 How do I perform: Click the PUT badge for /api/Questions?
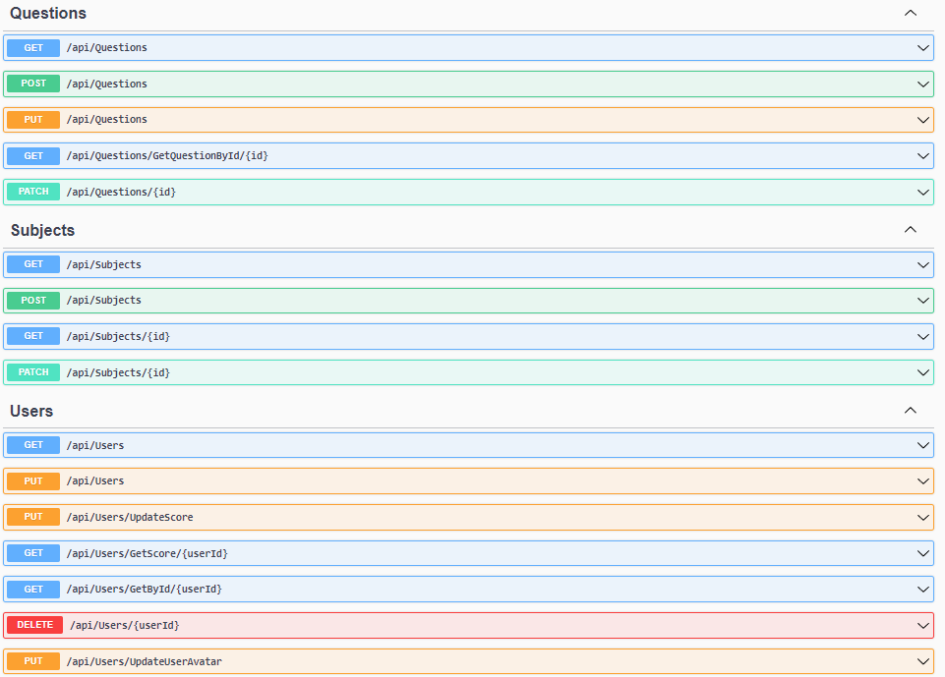33,119
